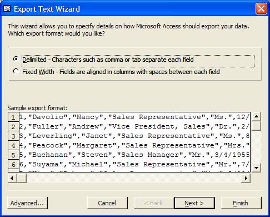
Task: Choose the Fixed Width radio button
Action: tap(16, 71)
